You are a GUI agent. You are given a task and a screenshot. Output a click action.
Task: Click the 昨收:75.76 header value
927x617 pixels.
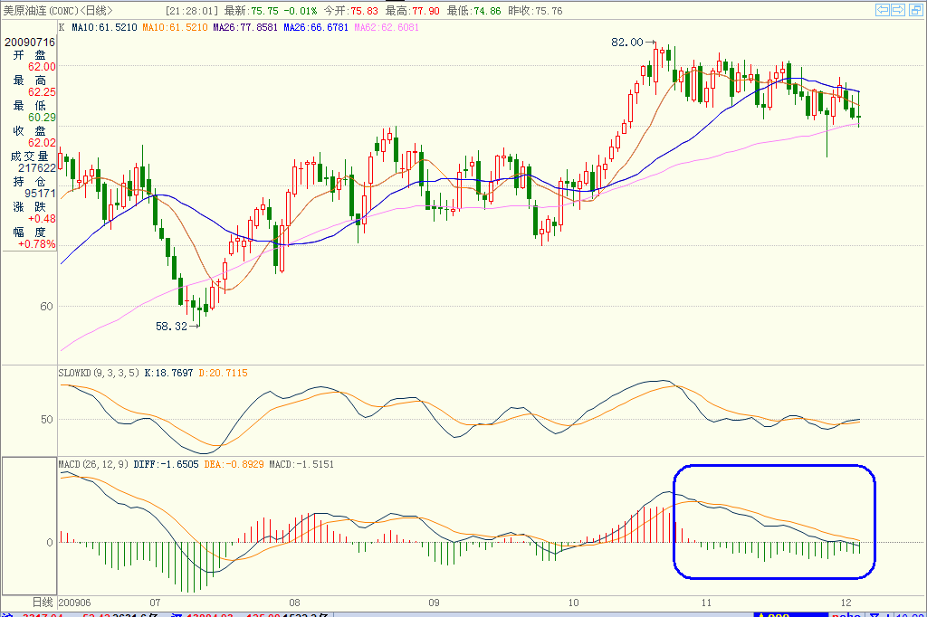click(x=535, y=11)
